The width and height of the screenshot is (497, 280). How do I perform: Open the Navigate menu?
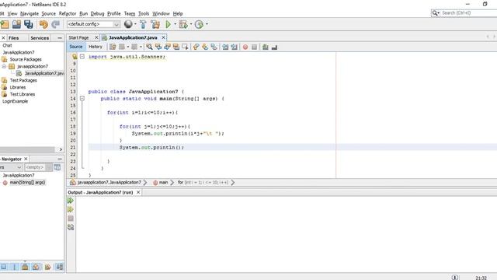tap(30, 14)
